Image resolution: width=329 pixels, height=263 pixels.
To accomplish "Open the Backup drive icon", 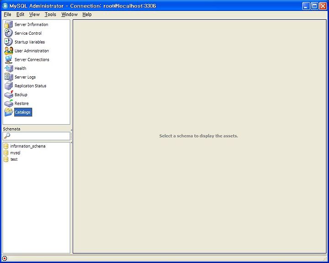I will tap(9, 95).
